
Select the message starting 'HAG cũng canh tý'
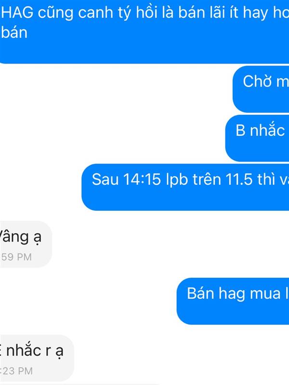coord(144,31)
